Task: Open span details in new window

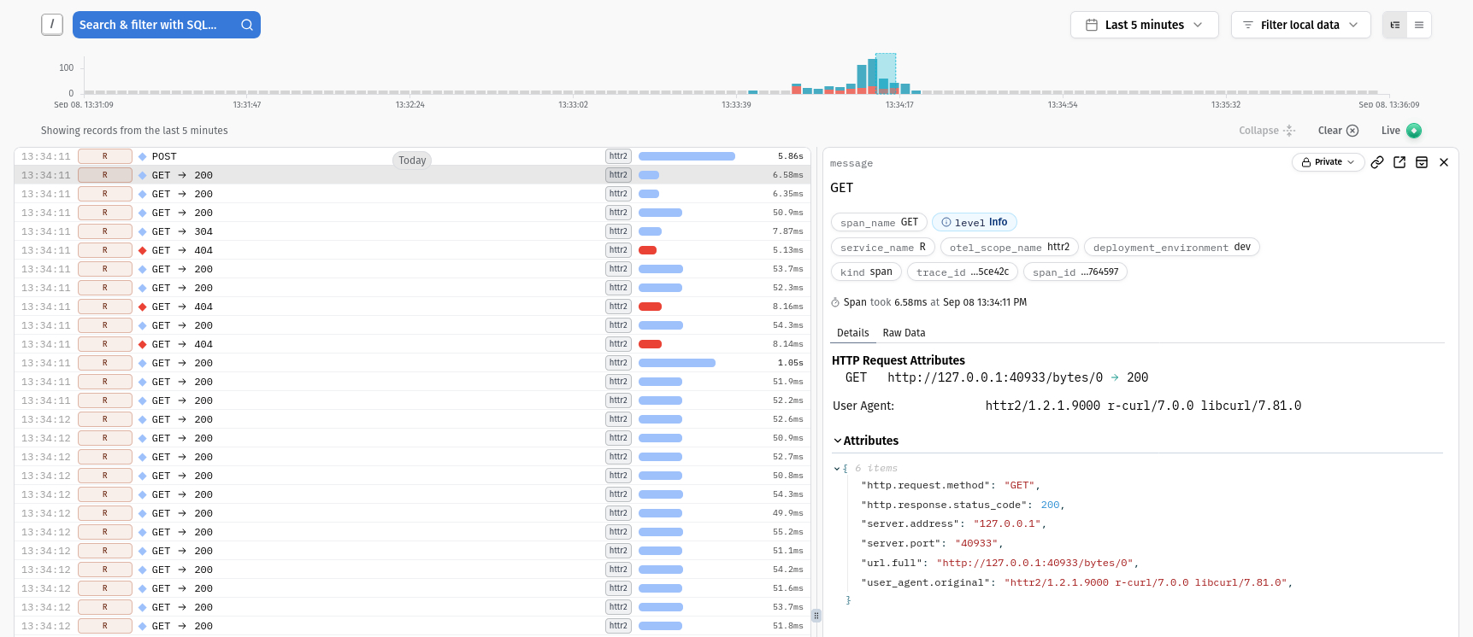Action: click(1399, 162)
